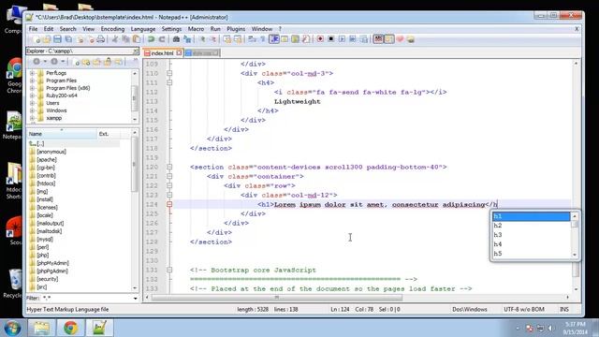Click the Cut scissors icon

pos(114,39)
